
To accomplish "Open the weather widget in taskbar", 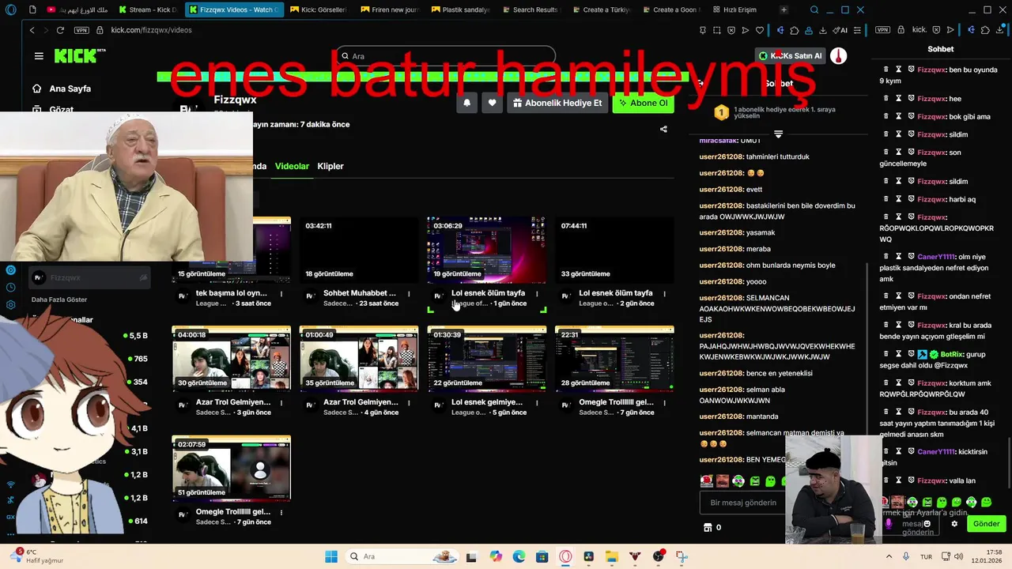I will pyautogui.click(x=38, y=556).
